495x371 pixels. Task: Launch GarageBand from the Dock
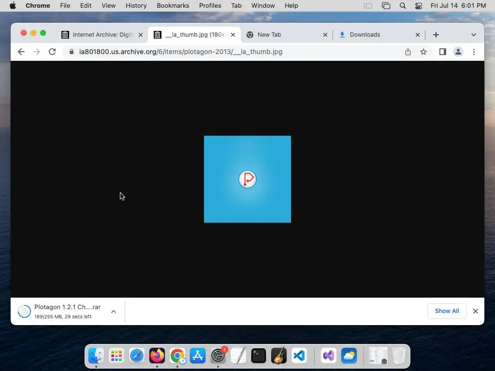(x=279, y=356)
